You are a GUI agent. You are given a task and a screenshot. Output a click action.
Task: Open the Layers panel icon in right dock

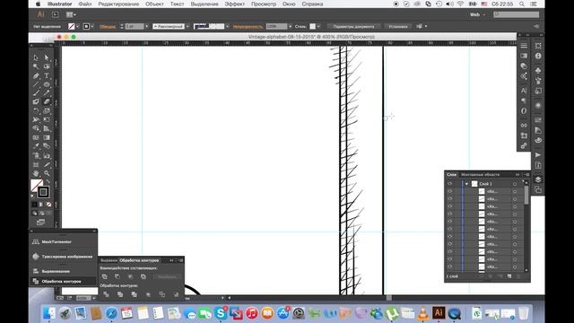point(538,179)
